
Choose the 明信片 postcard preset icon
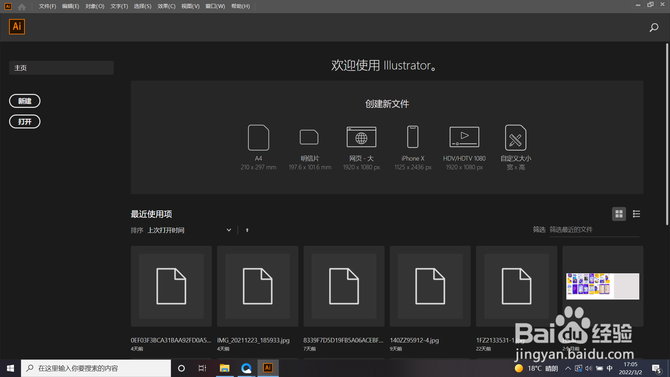point(309,137)
